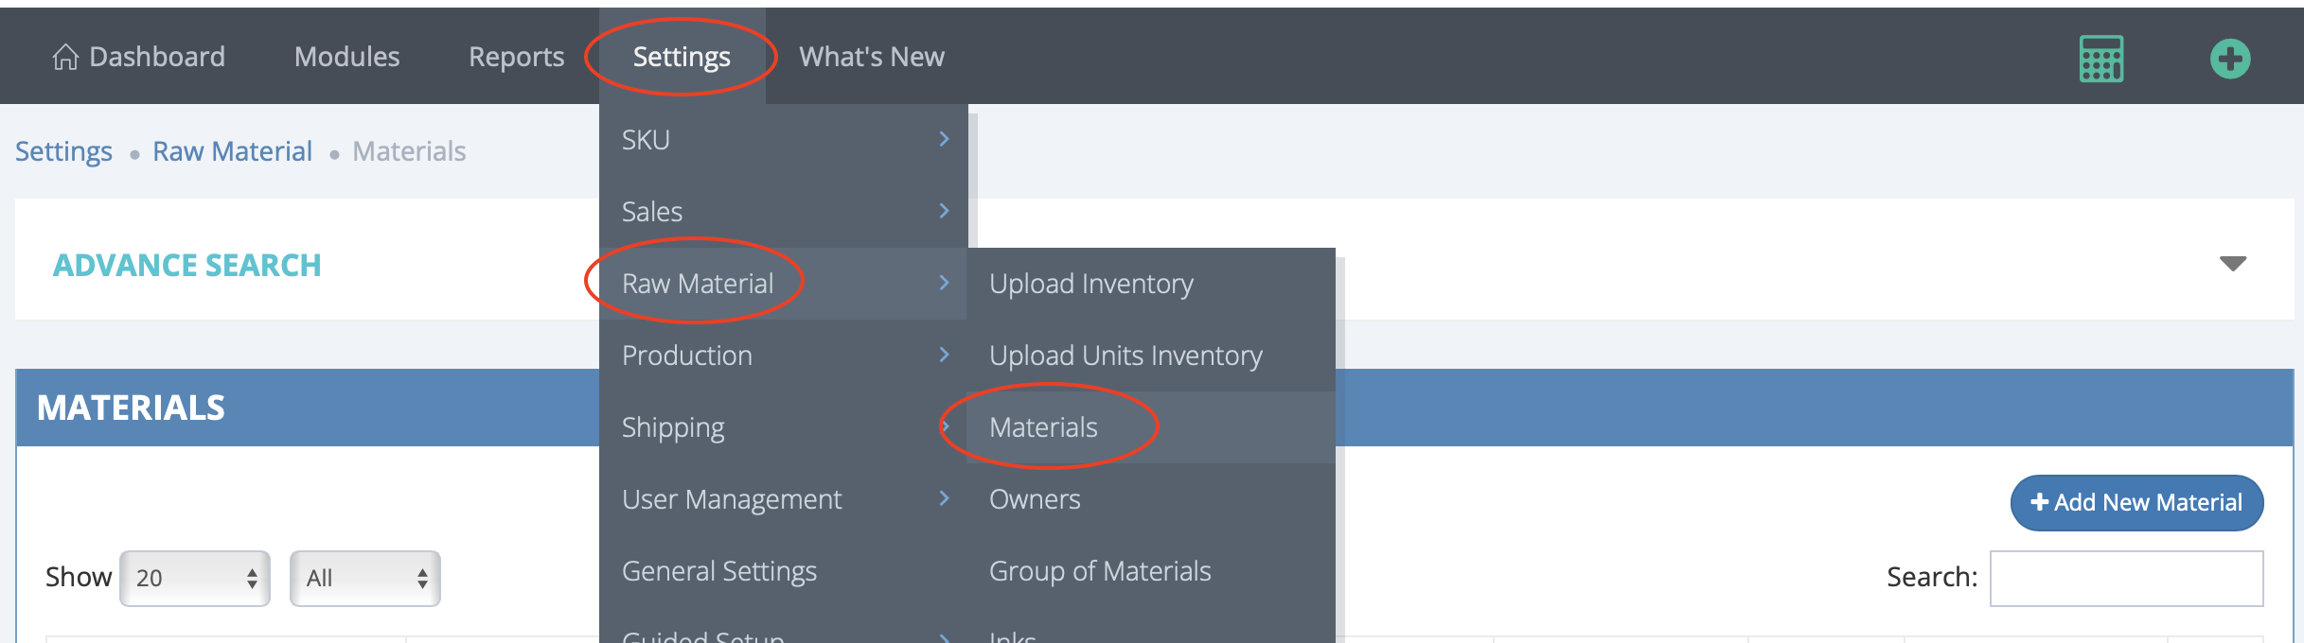
Task: Select Upload Units Inventory option
Action: point(1125,356)
